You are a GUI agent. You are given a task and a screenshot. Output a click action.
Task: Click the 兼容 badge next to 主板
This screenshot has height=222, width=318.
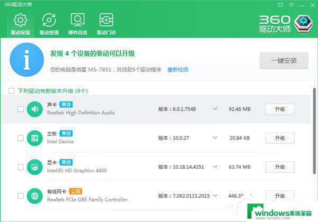(x=66, y=133)
